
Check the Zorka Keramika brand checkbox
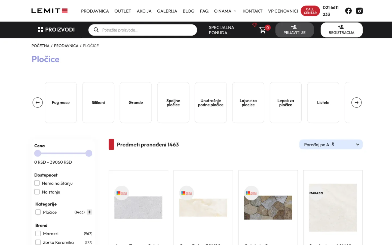pyautogui.click(x=38, y=242)
